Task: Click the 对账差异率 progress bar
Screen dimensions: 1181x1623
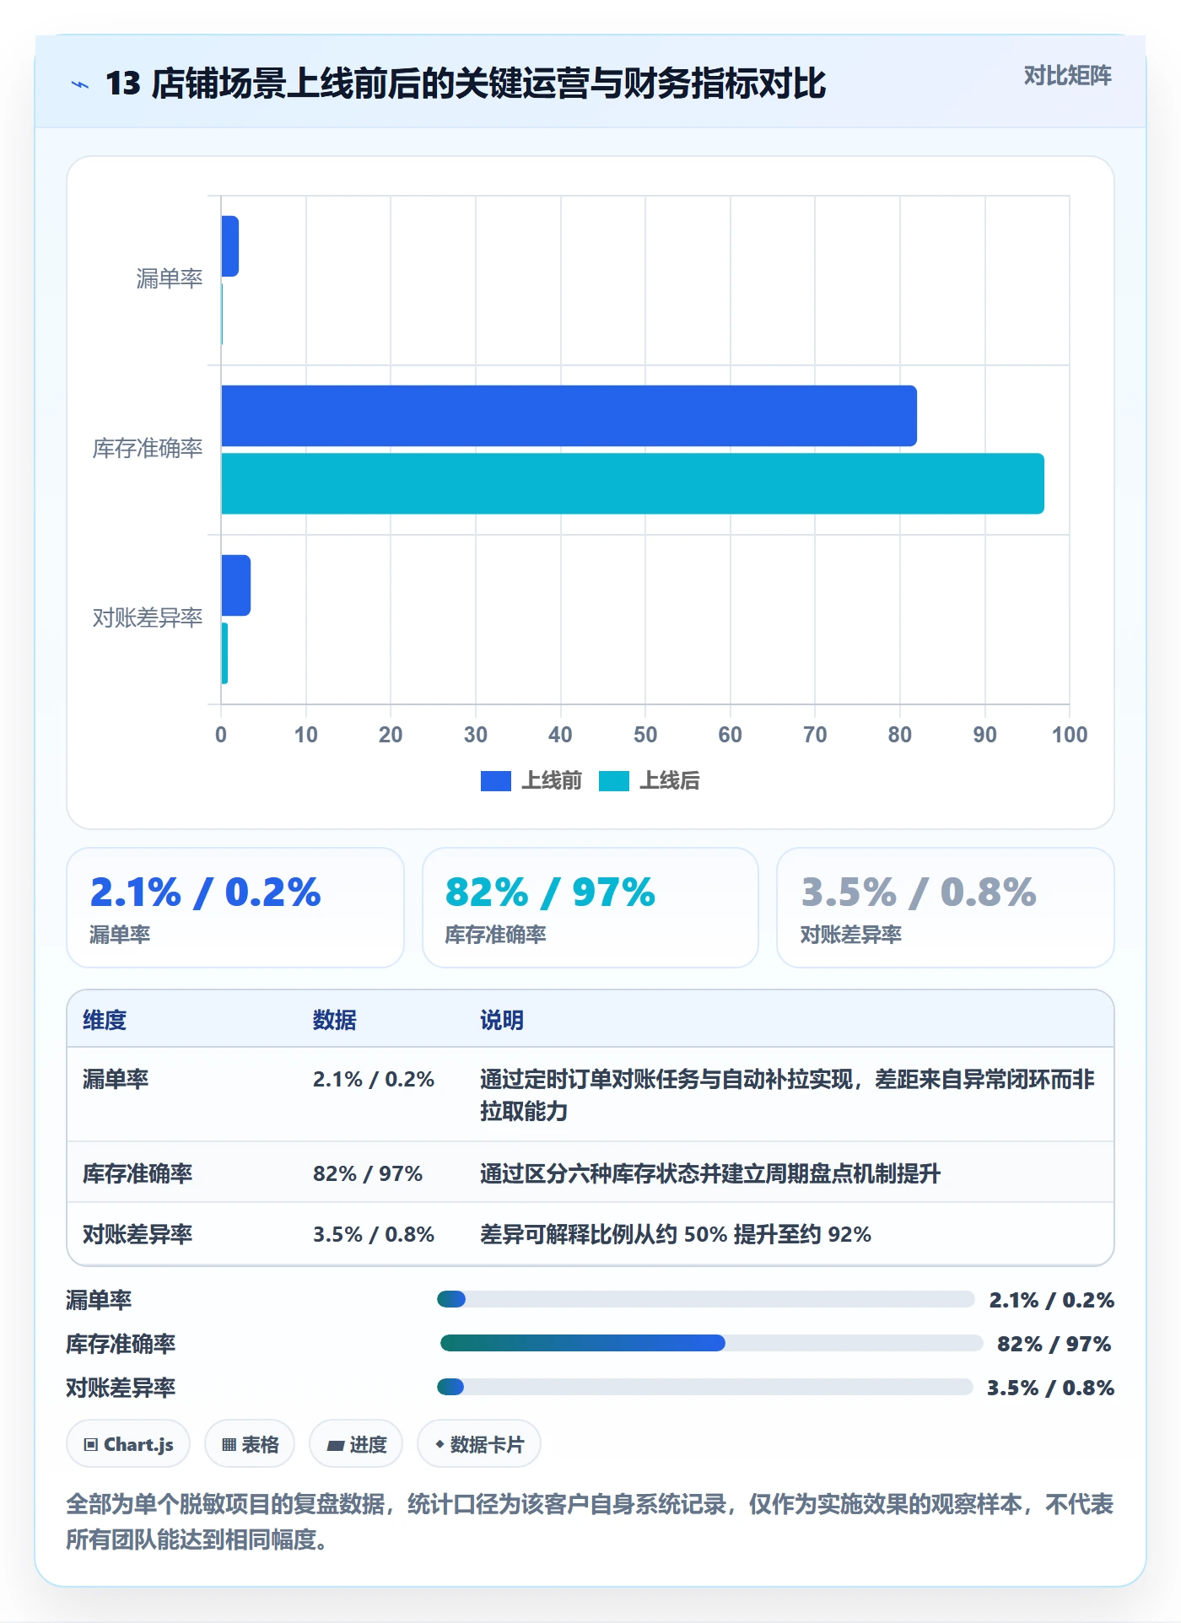Action: tap(704, 1387)
